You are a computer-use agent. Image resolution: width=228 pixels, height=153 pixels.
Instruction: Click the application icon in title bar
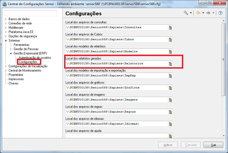4,4
